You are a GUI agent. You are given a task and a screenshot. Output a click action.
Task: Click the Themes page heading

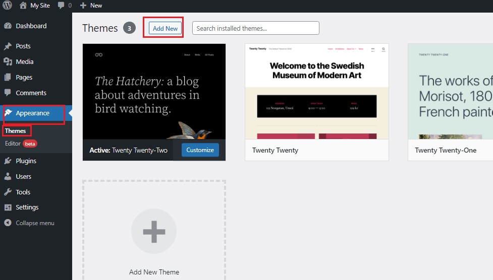coord(100,28)
